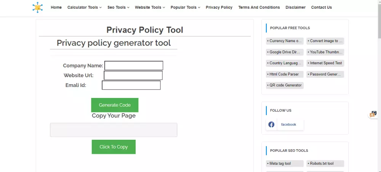Open the Internet Speed Test tool
381x172 pixels.
325,63
